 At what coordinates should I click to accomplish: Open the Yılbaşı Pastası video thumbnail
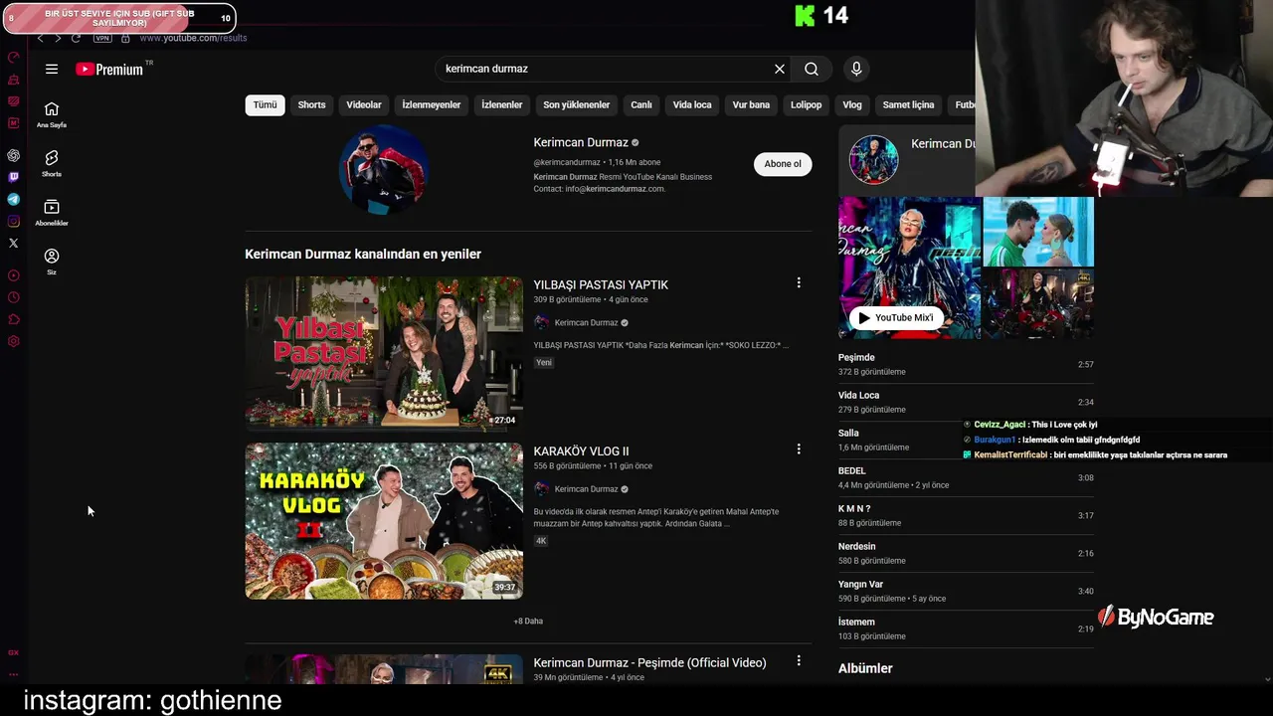coord(384,354)
